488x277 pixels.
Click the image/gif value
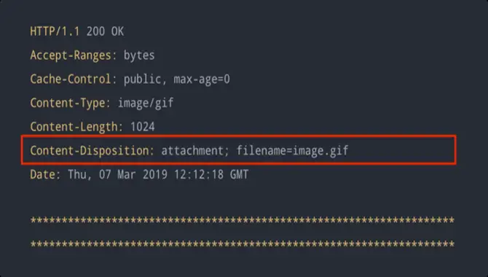pos(146,103)
